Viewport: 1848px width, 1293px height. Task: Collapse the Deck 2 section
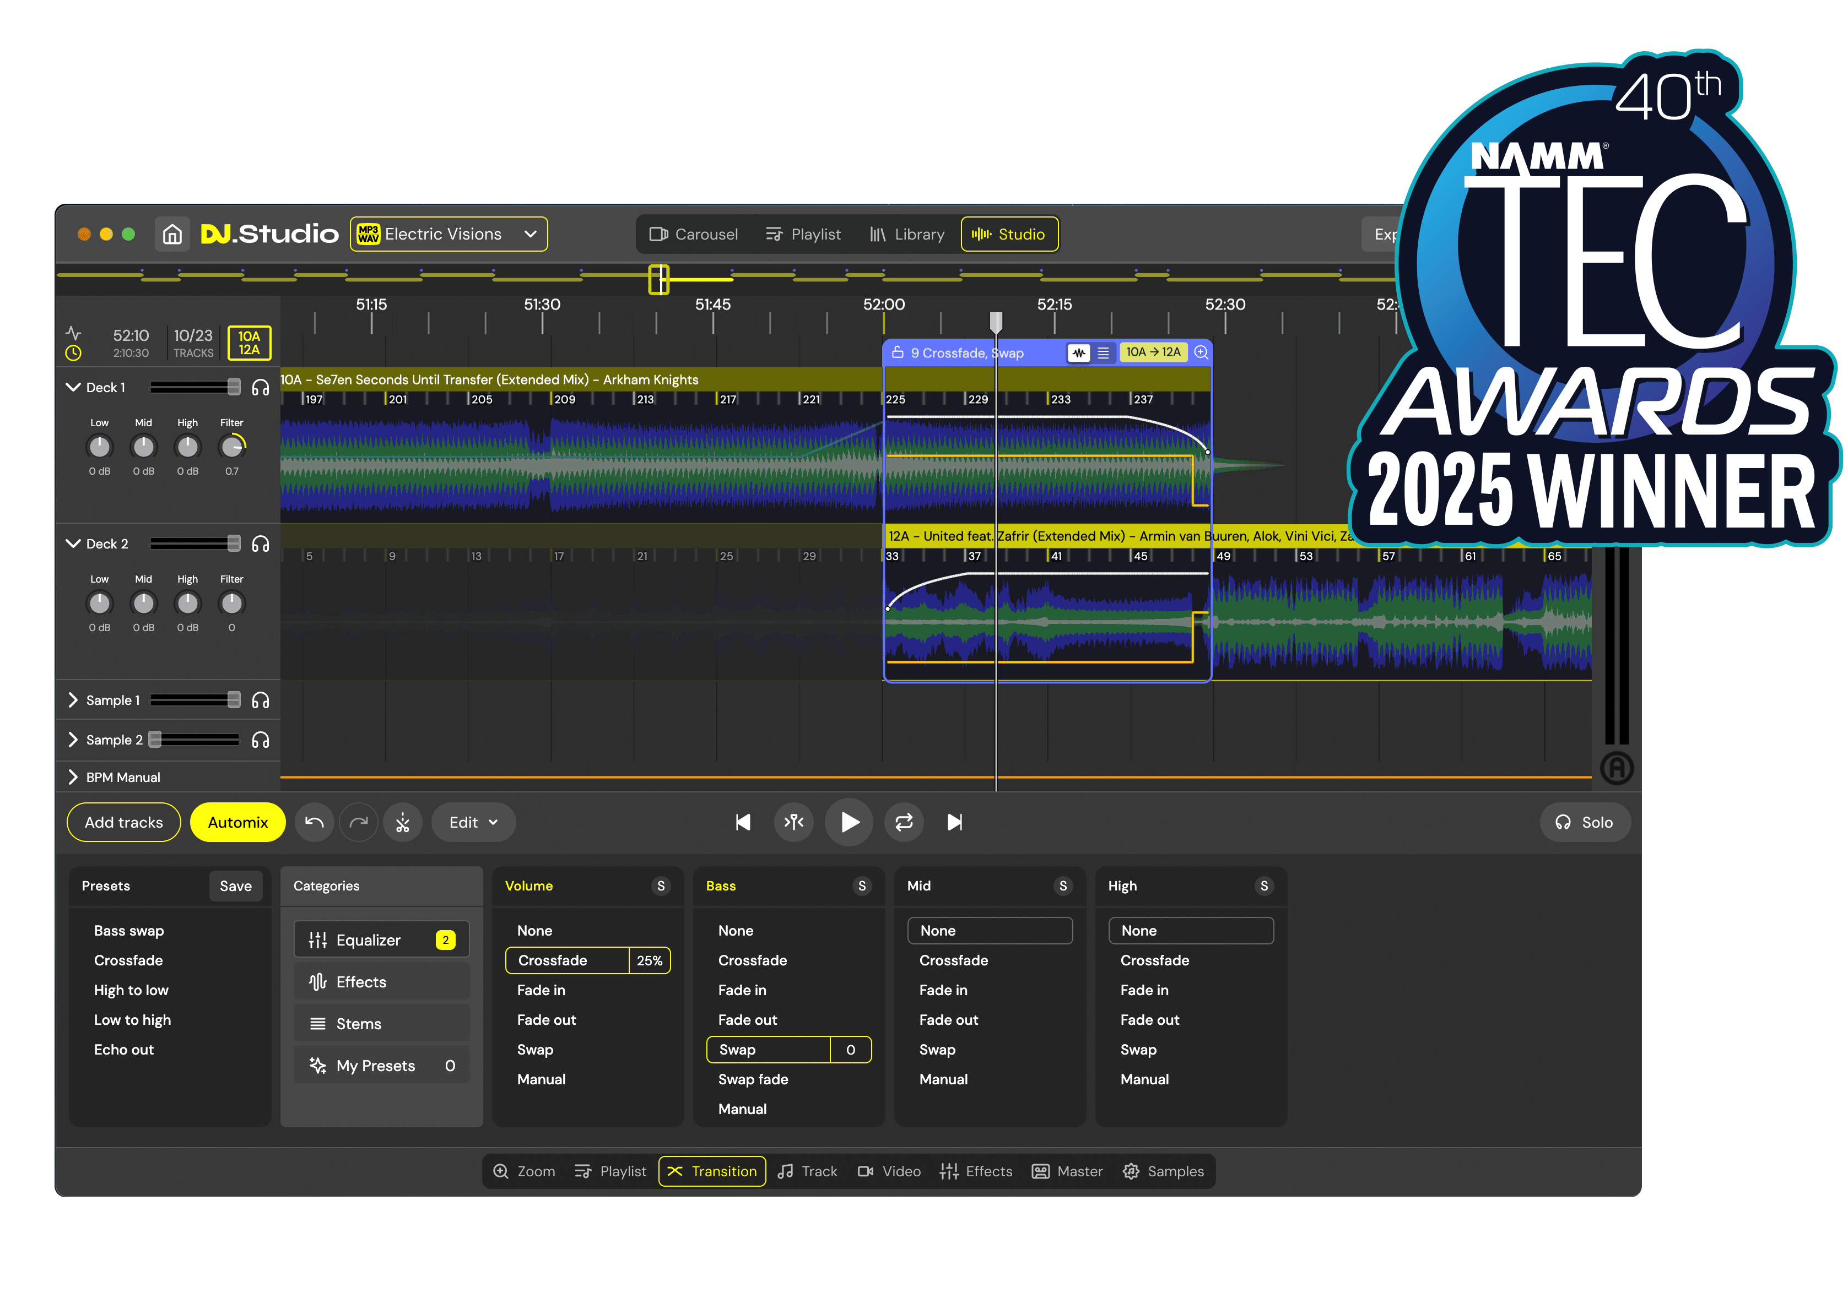tap(72, 545)
